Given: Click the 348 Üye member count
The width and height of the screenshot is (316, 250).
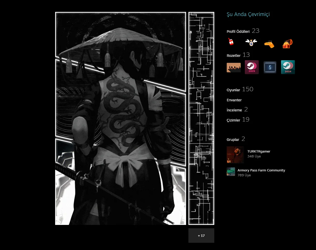Looking at the screenshot, I should pos(254,156).
